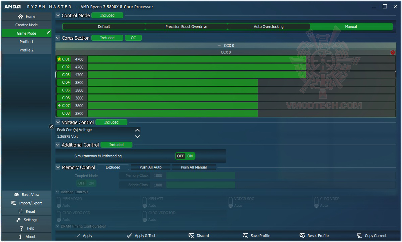This screenshot has height=242, width=402.
Task: Expand DRAM Timing Configuration chevron
Action: pyautogui.click(x=57, y=226)
